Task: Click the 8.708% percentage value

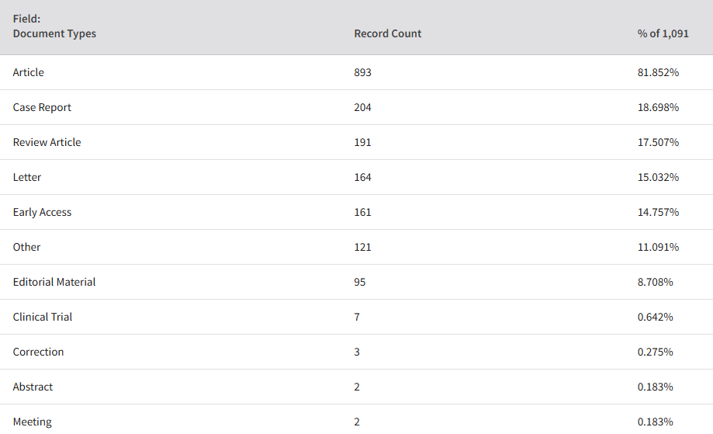Action: click(656, 282)
